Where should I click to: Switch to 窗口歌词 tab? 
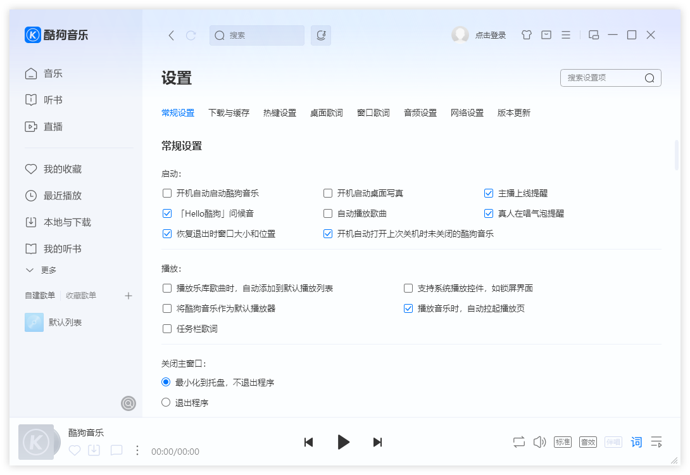point(373,113)
